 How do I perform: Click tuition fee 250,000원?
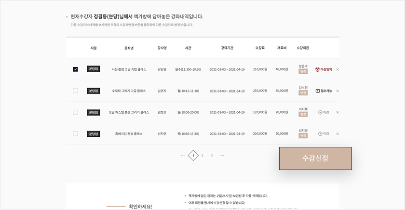tap(260, 91)
